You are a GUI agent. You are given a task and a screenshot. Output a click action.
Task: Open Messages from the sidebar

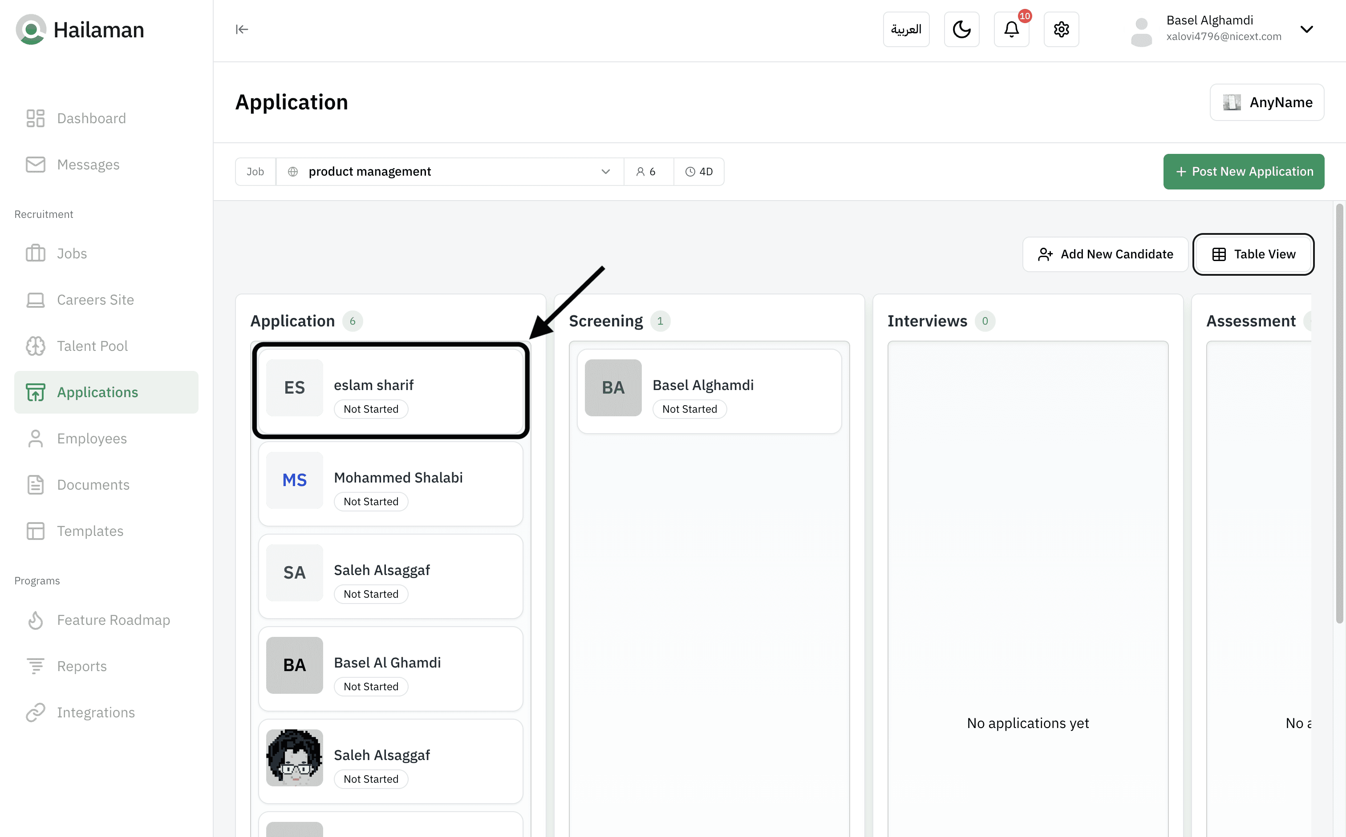tap(88, 165)
